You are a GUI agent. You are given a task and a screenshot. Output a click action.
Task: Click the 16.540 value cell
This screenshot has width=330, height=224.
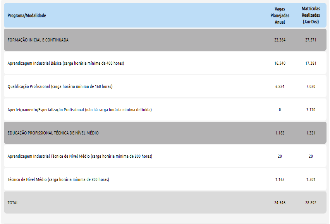tap(280, 63)
